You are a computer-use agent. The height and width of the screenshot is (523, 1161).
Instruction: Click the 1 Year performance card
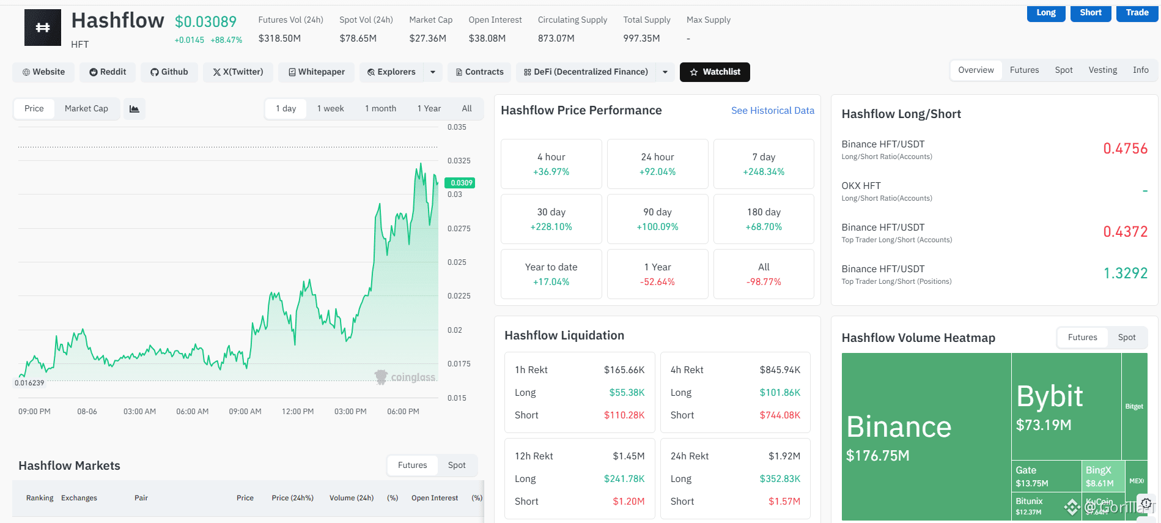click(x=658, y=274)
